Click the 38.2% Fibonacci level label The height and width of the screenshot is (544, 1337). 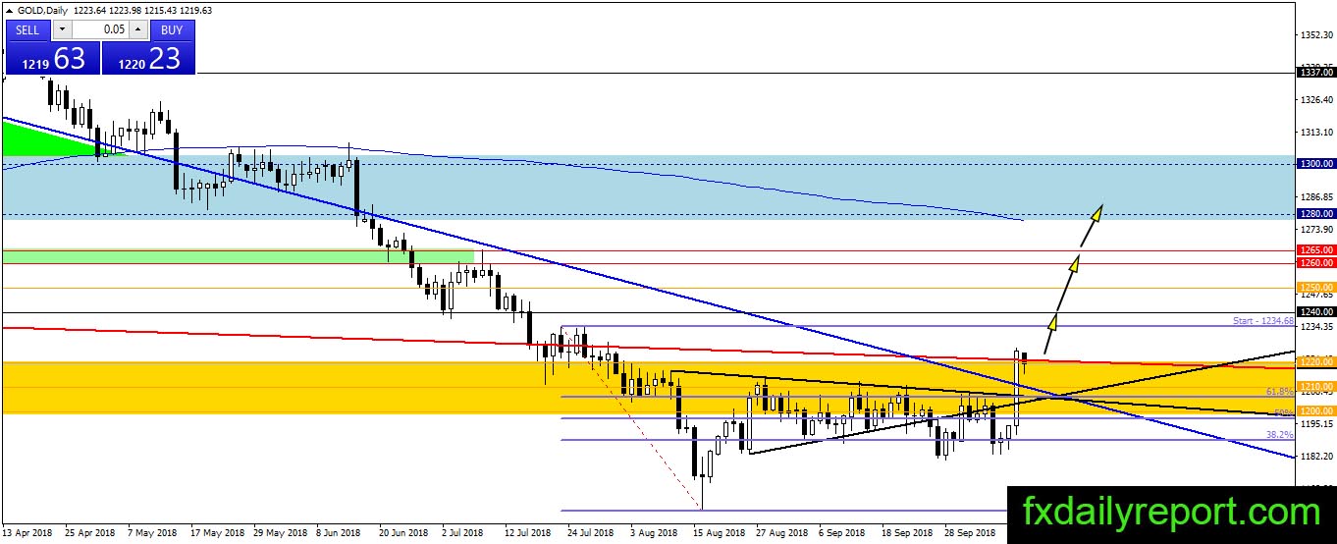[x=1280, y=433]
